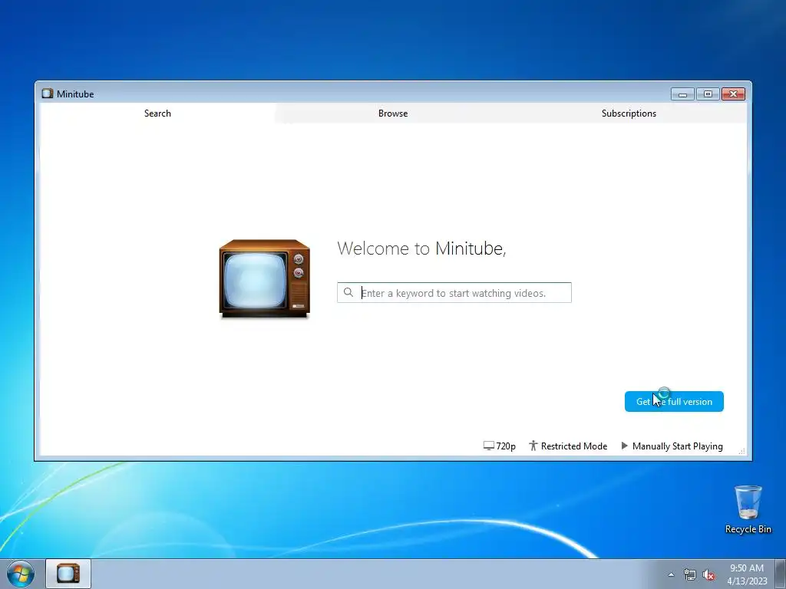
Task: Show hidden system tray icons
Action: [671, 574]
